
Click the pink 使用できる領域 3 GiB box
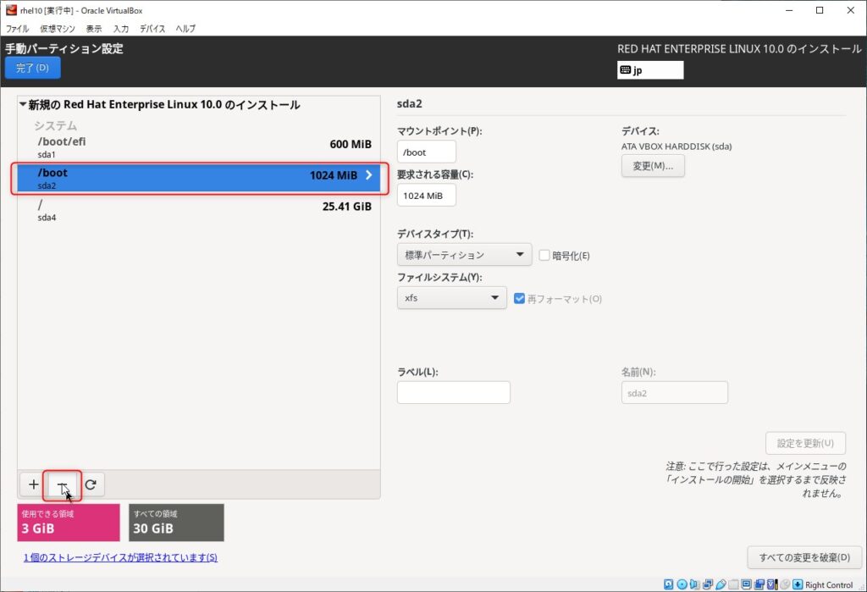69,523
